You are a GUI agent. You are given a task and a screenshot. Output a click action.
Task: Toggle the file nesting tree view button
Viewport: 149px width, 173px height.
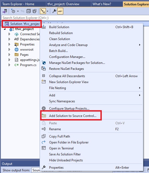coord(43,11)
